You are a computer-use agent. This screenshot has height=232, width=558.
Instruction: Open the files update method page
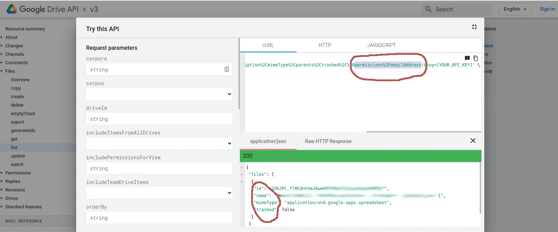tap(18, 156)
